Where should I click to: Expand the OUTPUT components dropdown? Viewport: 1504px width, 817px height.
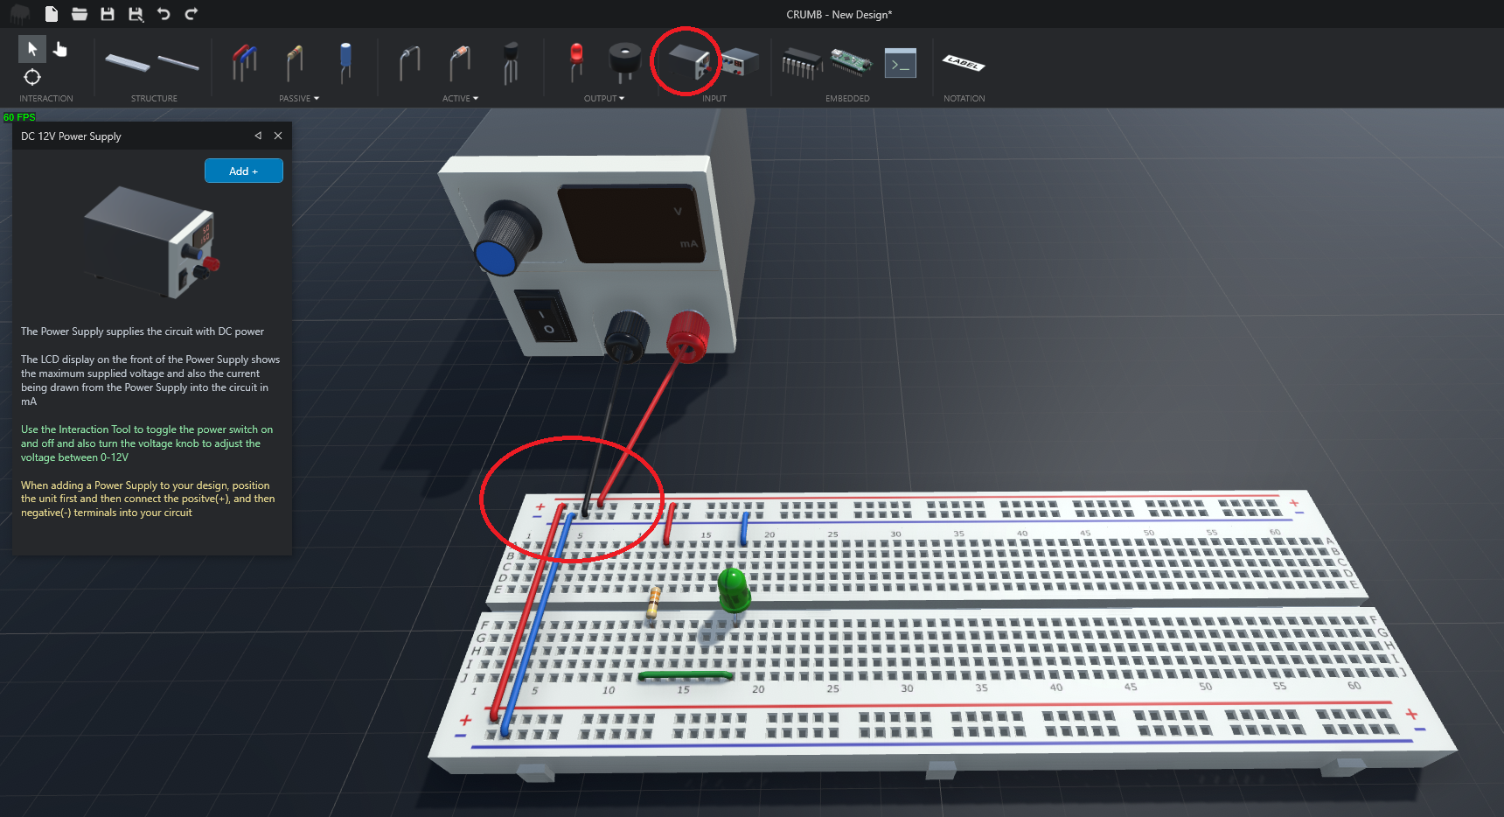(x=604, y=99)
